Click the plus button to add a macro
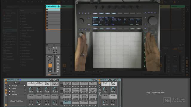 [x=6, y=86]
